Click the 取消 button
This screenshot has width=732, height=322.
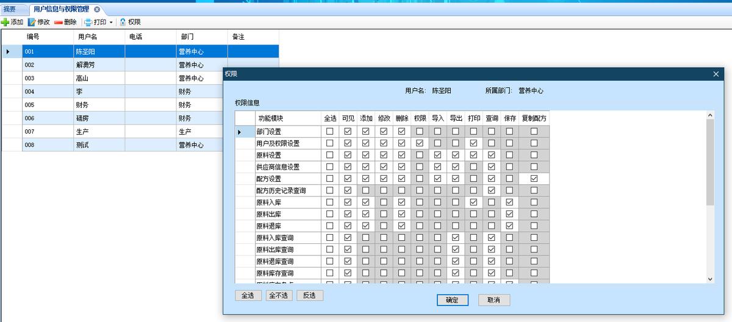493,300
